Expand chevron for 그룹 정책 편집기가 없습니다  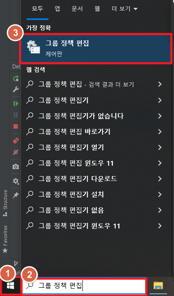[160, 116]
